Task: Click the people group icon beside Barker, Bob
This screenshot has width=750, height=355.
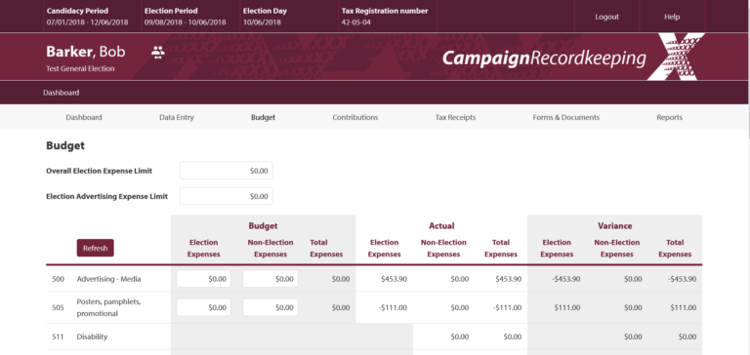Action: (158, 53)
